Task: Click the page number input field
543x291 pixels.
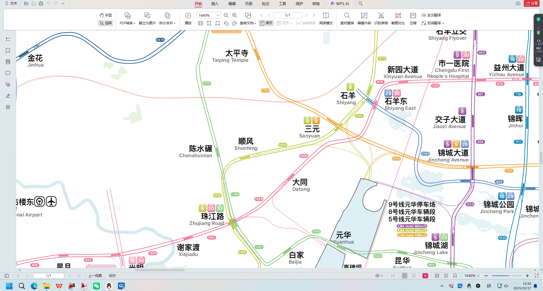Action: (x=48, y=276)
